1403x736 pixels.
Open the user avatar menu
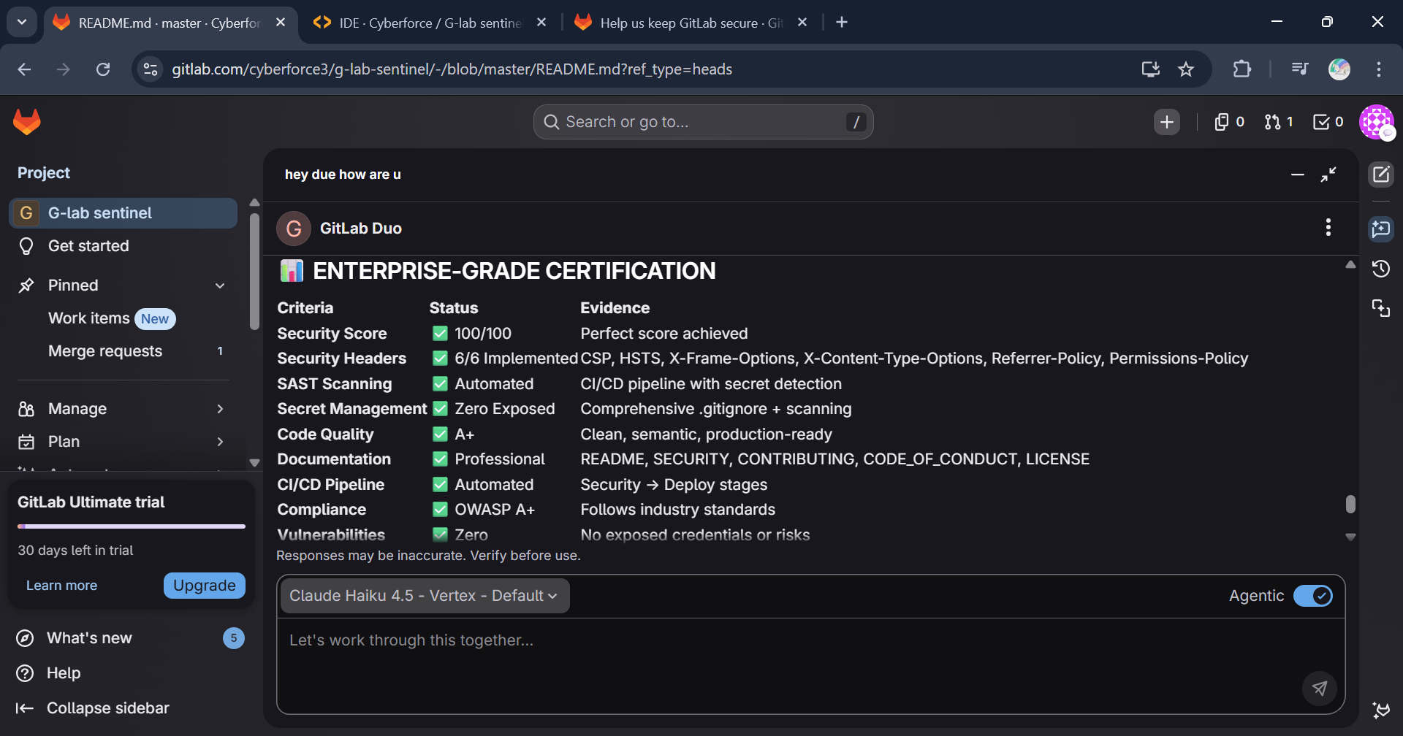click(x=1377, y=122)
